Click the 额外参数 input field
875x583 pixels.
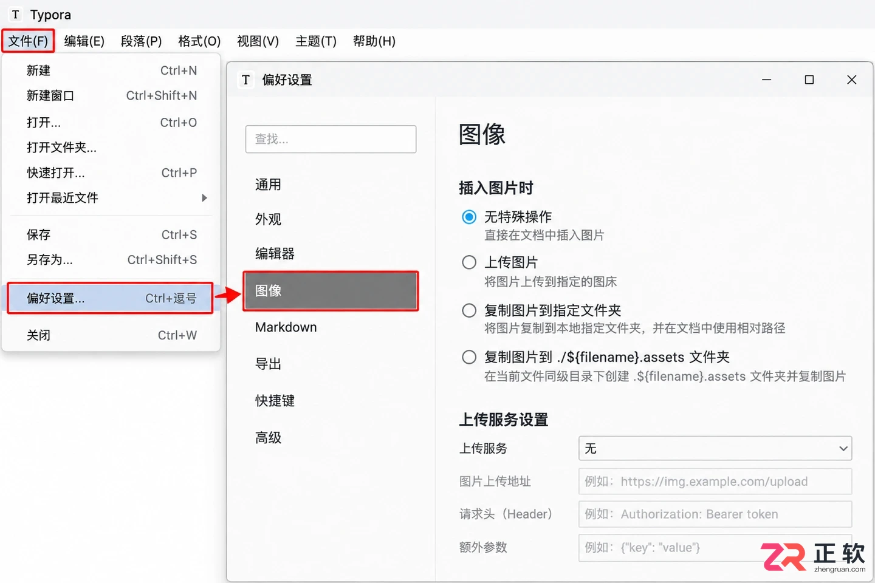pos(715,548)
